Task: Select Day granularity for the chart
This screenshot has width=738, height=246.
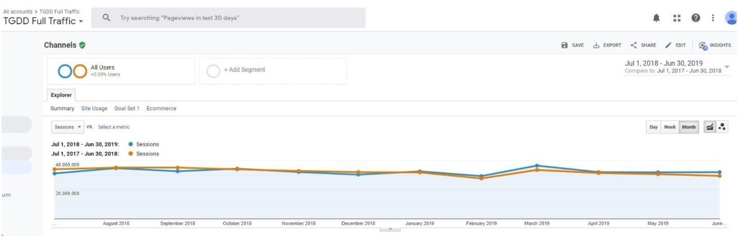Action: [x=653, y=127]
